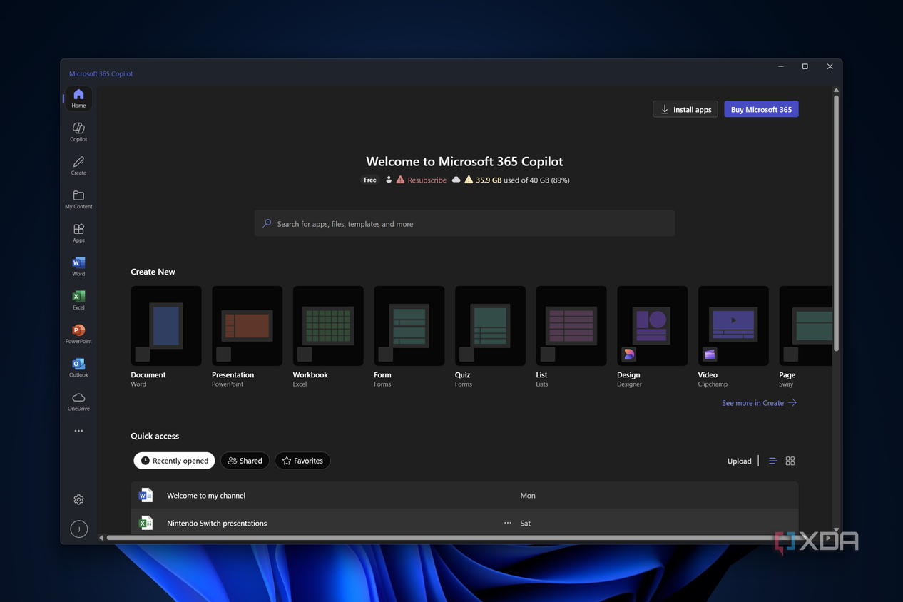Open Copilot in the sidebar

pyautogui.click(x=78, y=132)
